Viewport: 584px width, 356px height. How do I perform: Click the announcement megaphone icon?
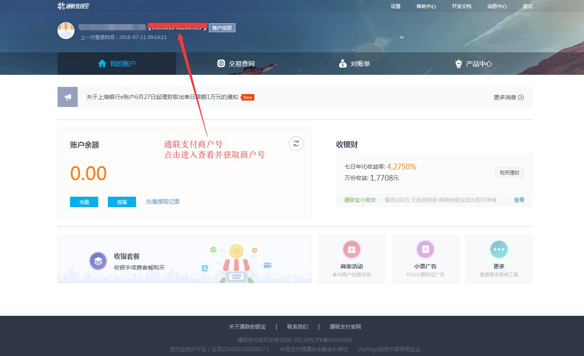[68, 97]
